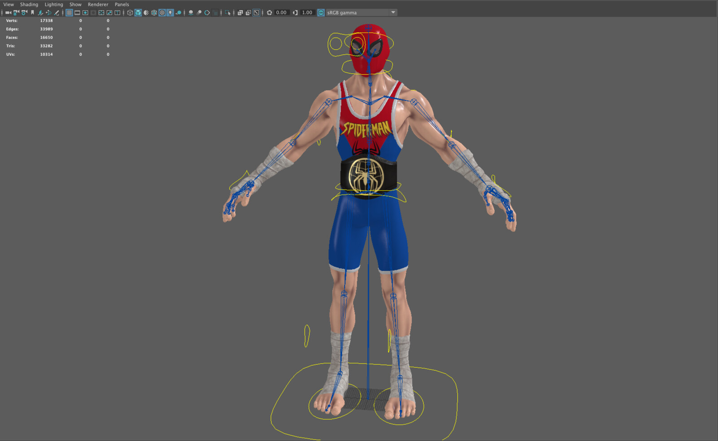Switch to Wireframe display cube icon
Viewport: 718px width, 441px height.
130,13
